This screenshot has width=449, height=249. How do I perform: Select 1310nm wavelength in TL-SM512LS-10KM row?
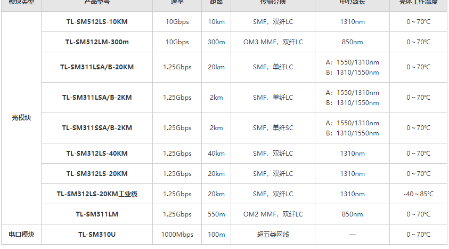352,22
